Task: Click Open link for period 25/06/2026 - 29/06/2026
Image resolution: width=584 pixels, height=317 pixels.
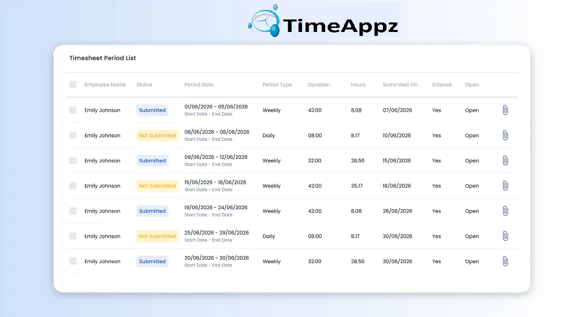Action: coord(472,236)
